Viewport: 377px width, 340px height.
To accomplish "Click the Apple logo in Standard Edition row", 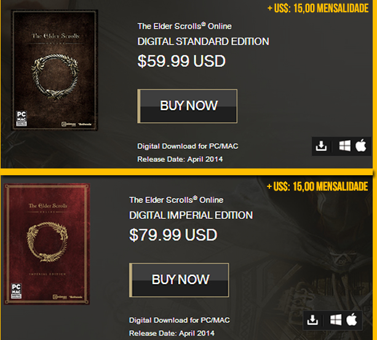I will pos(360,145).
